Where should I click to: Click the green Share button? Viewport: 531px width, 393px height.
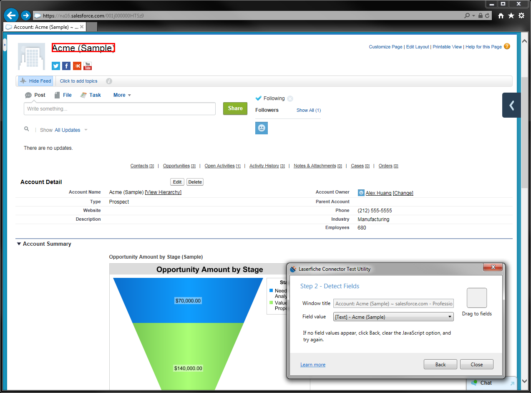(x=235, y=108)
